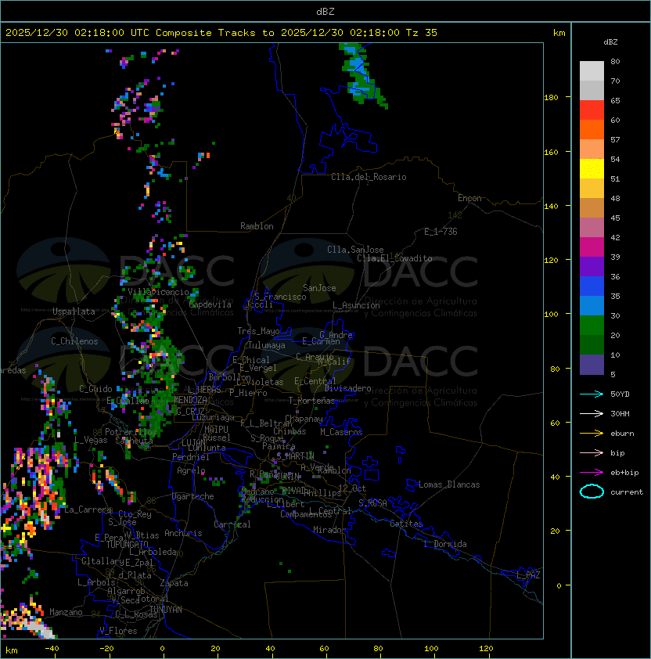Click the white 30HM arrow in the legend
651x659 pixels.
[592, 413]
